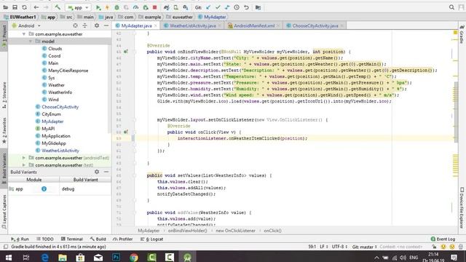Open the Android project view dropdown
This screenshot has width=466, height=262.
click(26, 26)
